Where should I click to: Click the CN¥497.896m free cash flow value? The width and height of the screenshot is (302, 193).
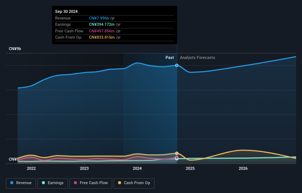(x=102, y=31)
